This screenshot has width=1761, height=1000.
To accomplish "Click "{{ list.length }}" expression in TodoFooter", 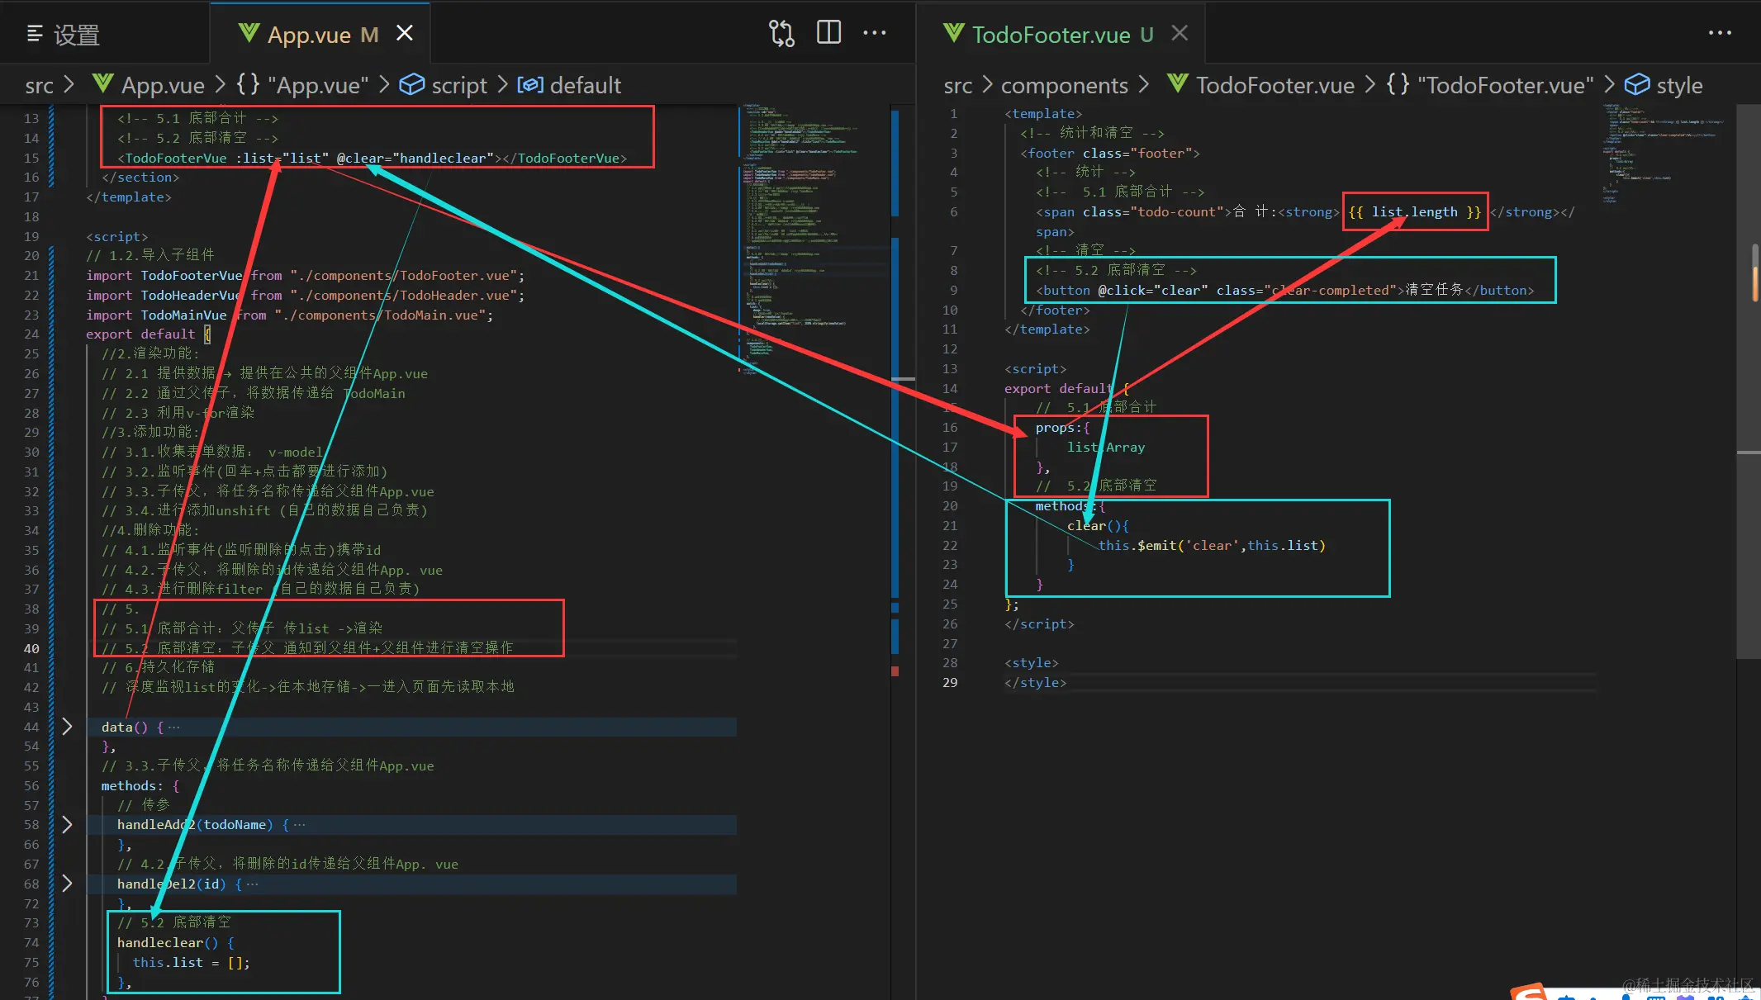I will (x=1415, y=211).
